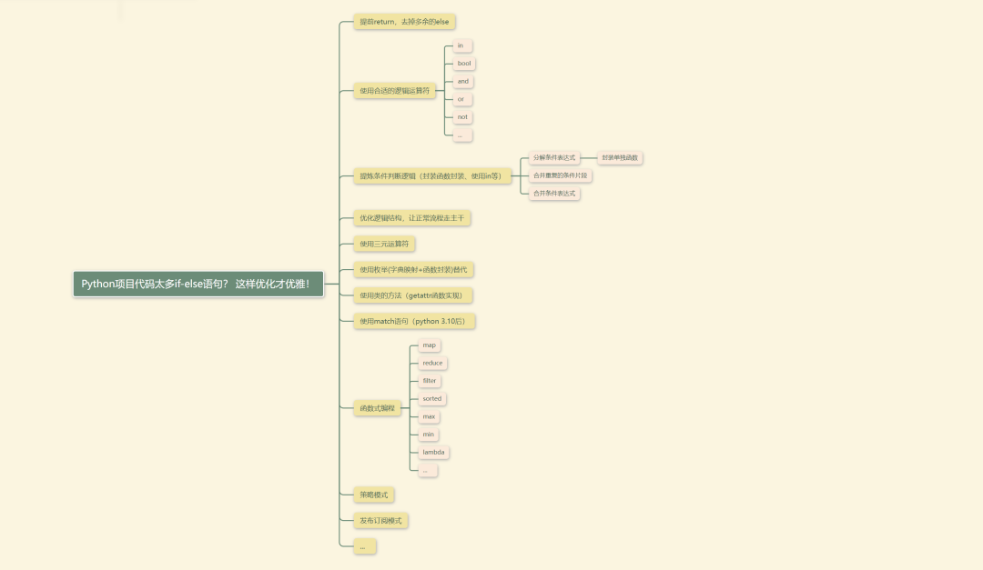Click the 'bool' subnode
Viewport: 983px width, 570px height.
pyautogui.click(x=464, y=64)
